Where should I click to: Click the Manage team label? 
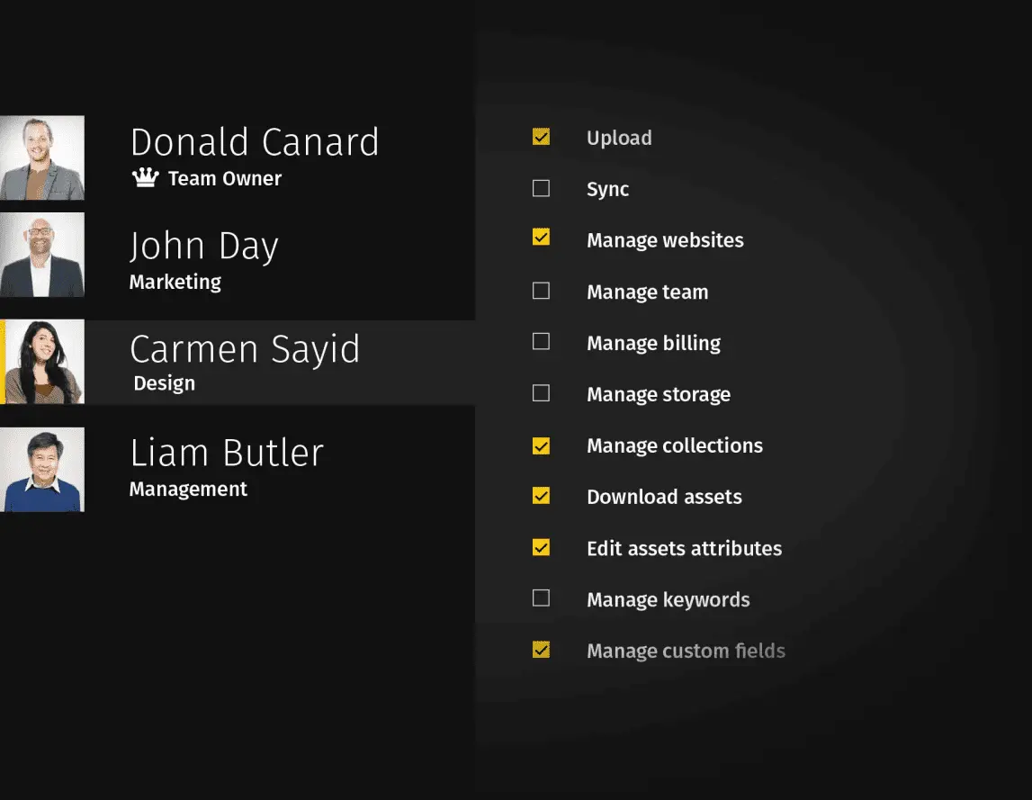point(648,292)
